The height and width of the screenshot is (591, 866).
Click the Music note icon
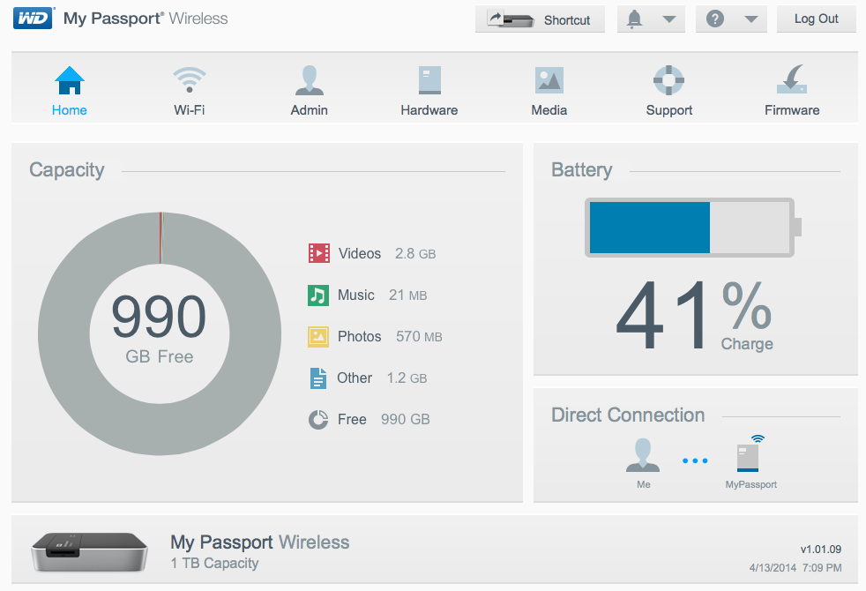pos(318,295)
